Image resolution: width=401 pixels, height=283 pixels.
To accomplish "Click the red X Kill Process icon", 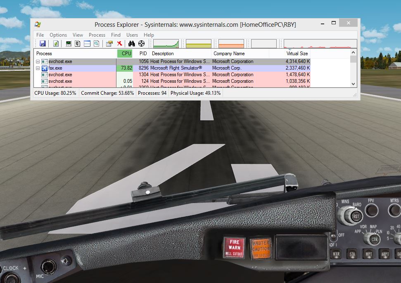I will coord(119,44).
